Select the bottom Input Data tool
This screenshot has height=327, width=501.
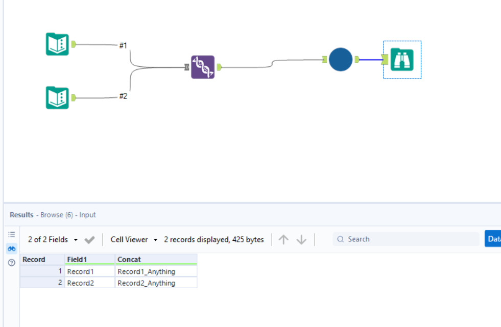(57, 97)
